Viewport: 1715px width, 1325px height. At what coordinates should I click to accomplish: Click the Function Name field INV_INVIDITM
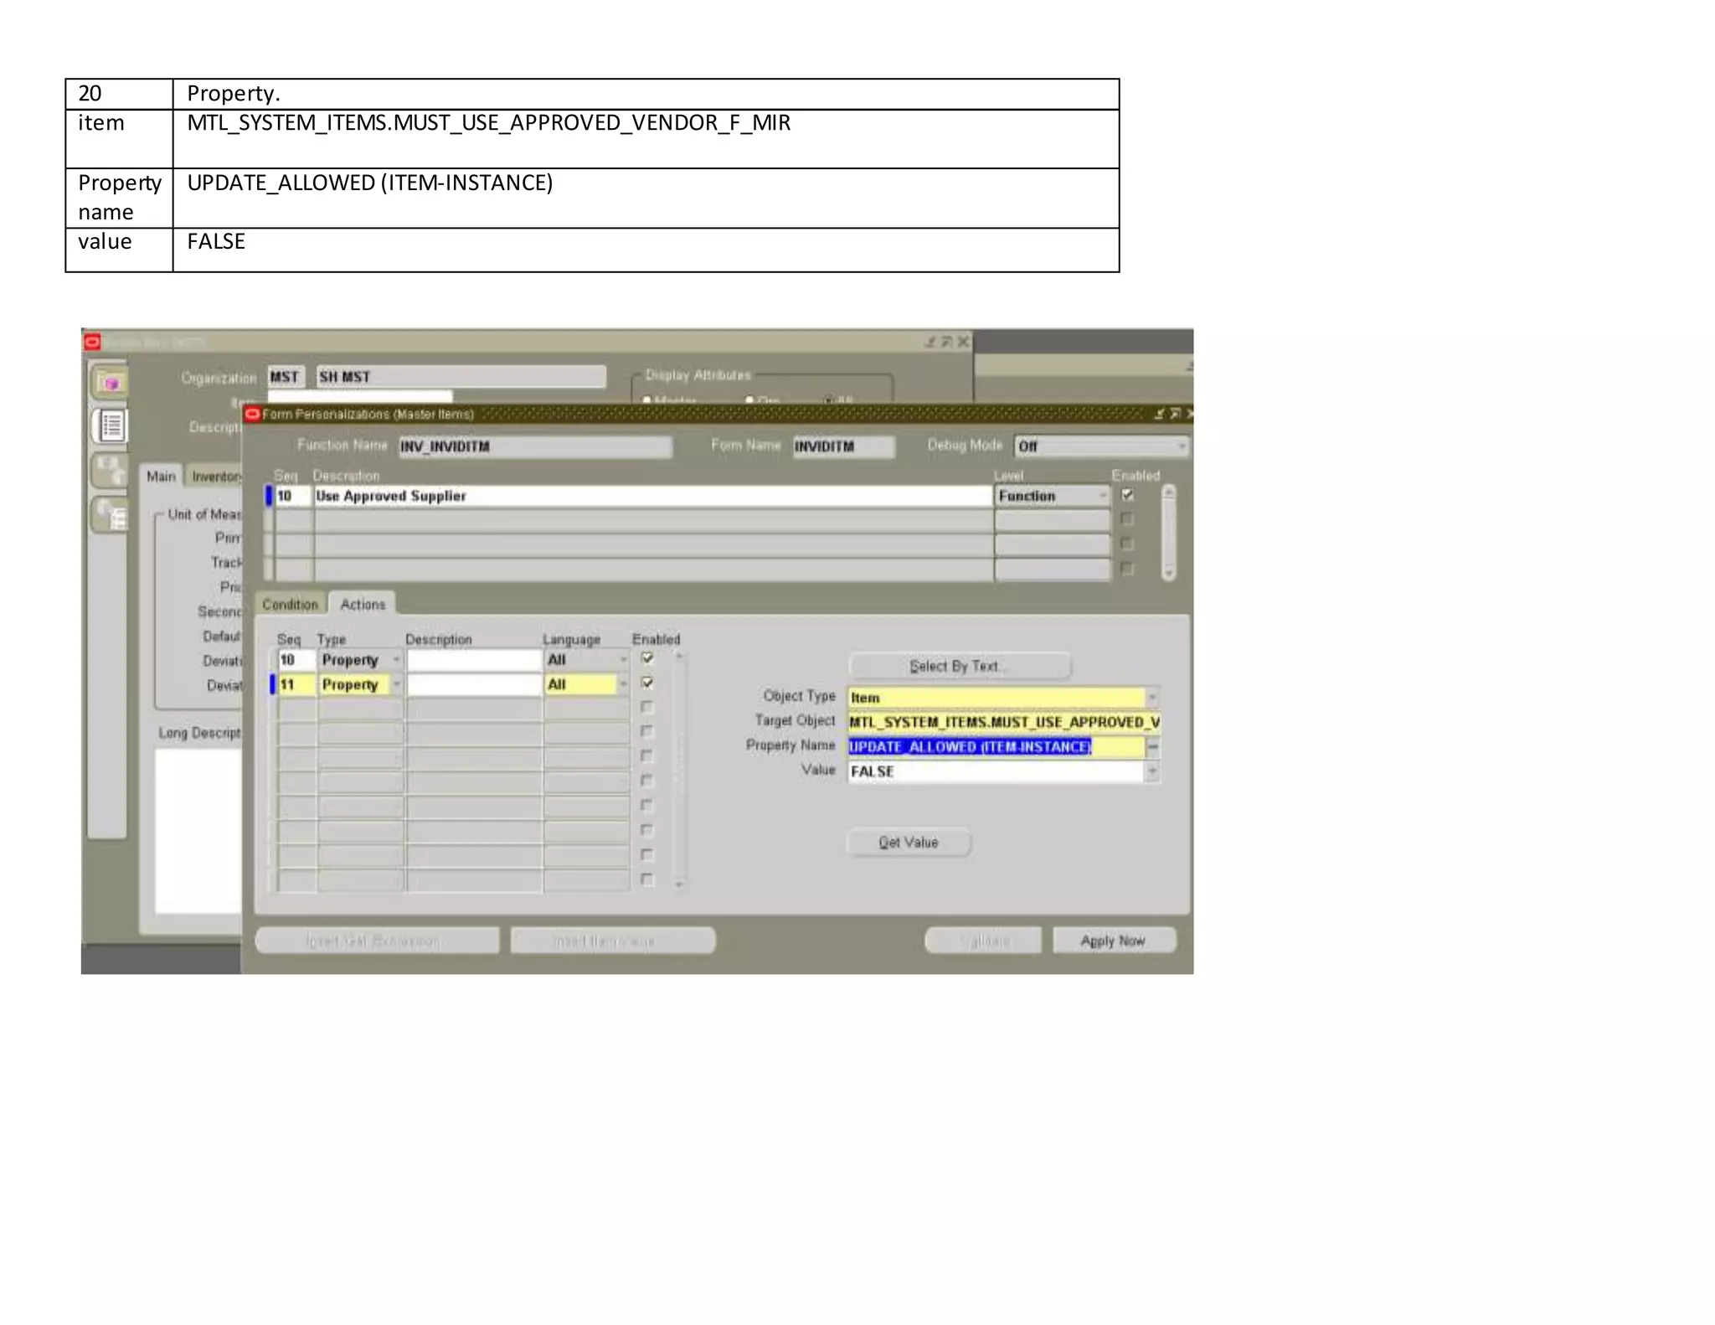coord(535,446)
